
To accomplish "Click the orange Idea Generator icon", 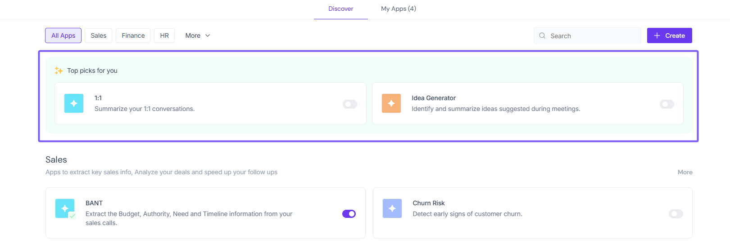I will click(x=391, y=103).
